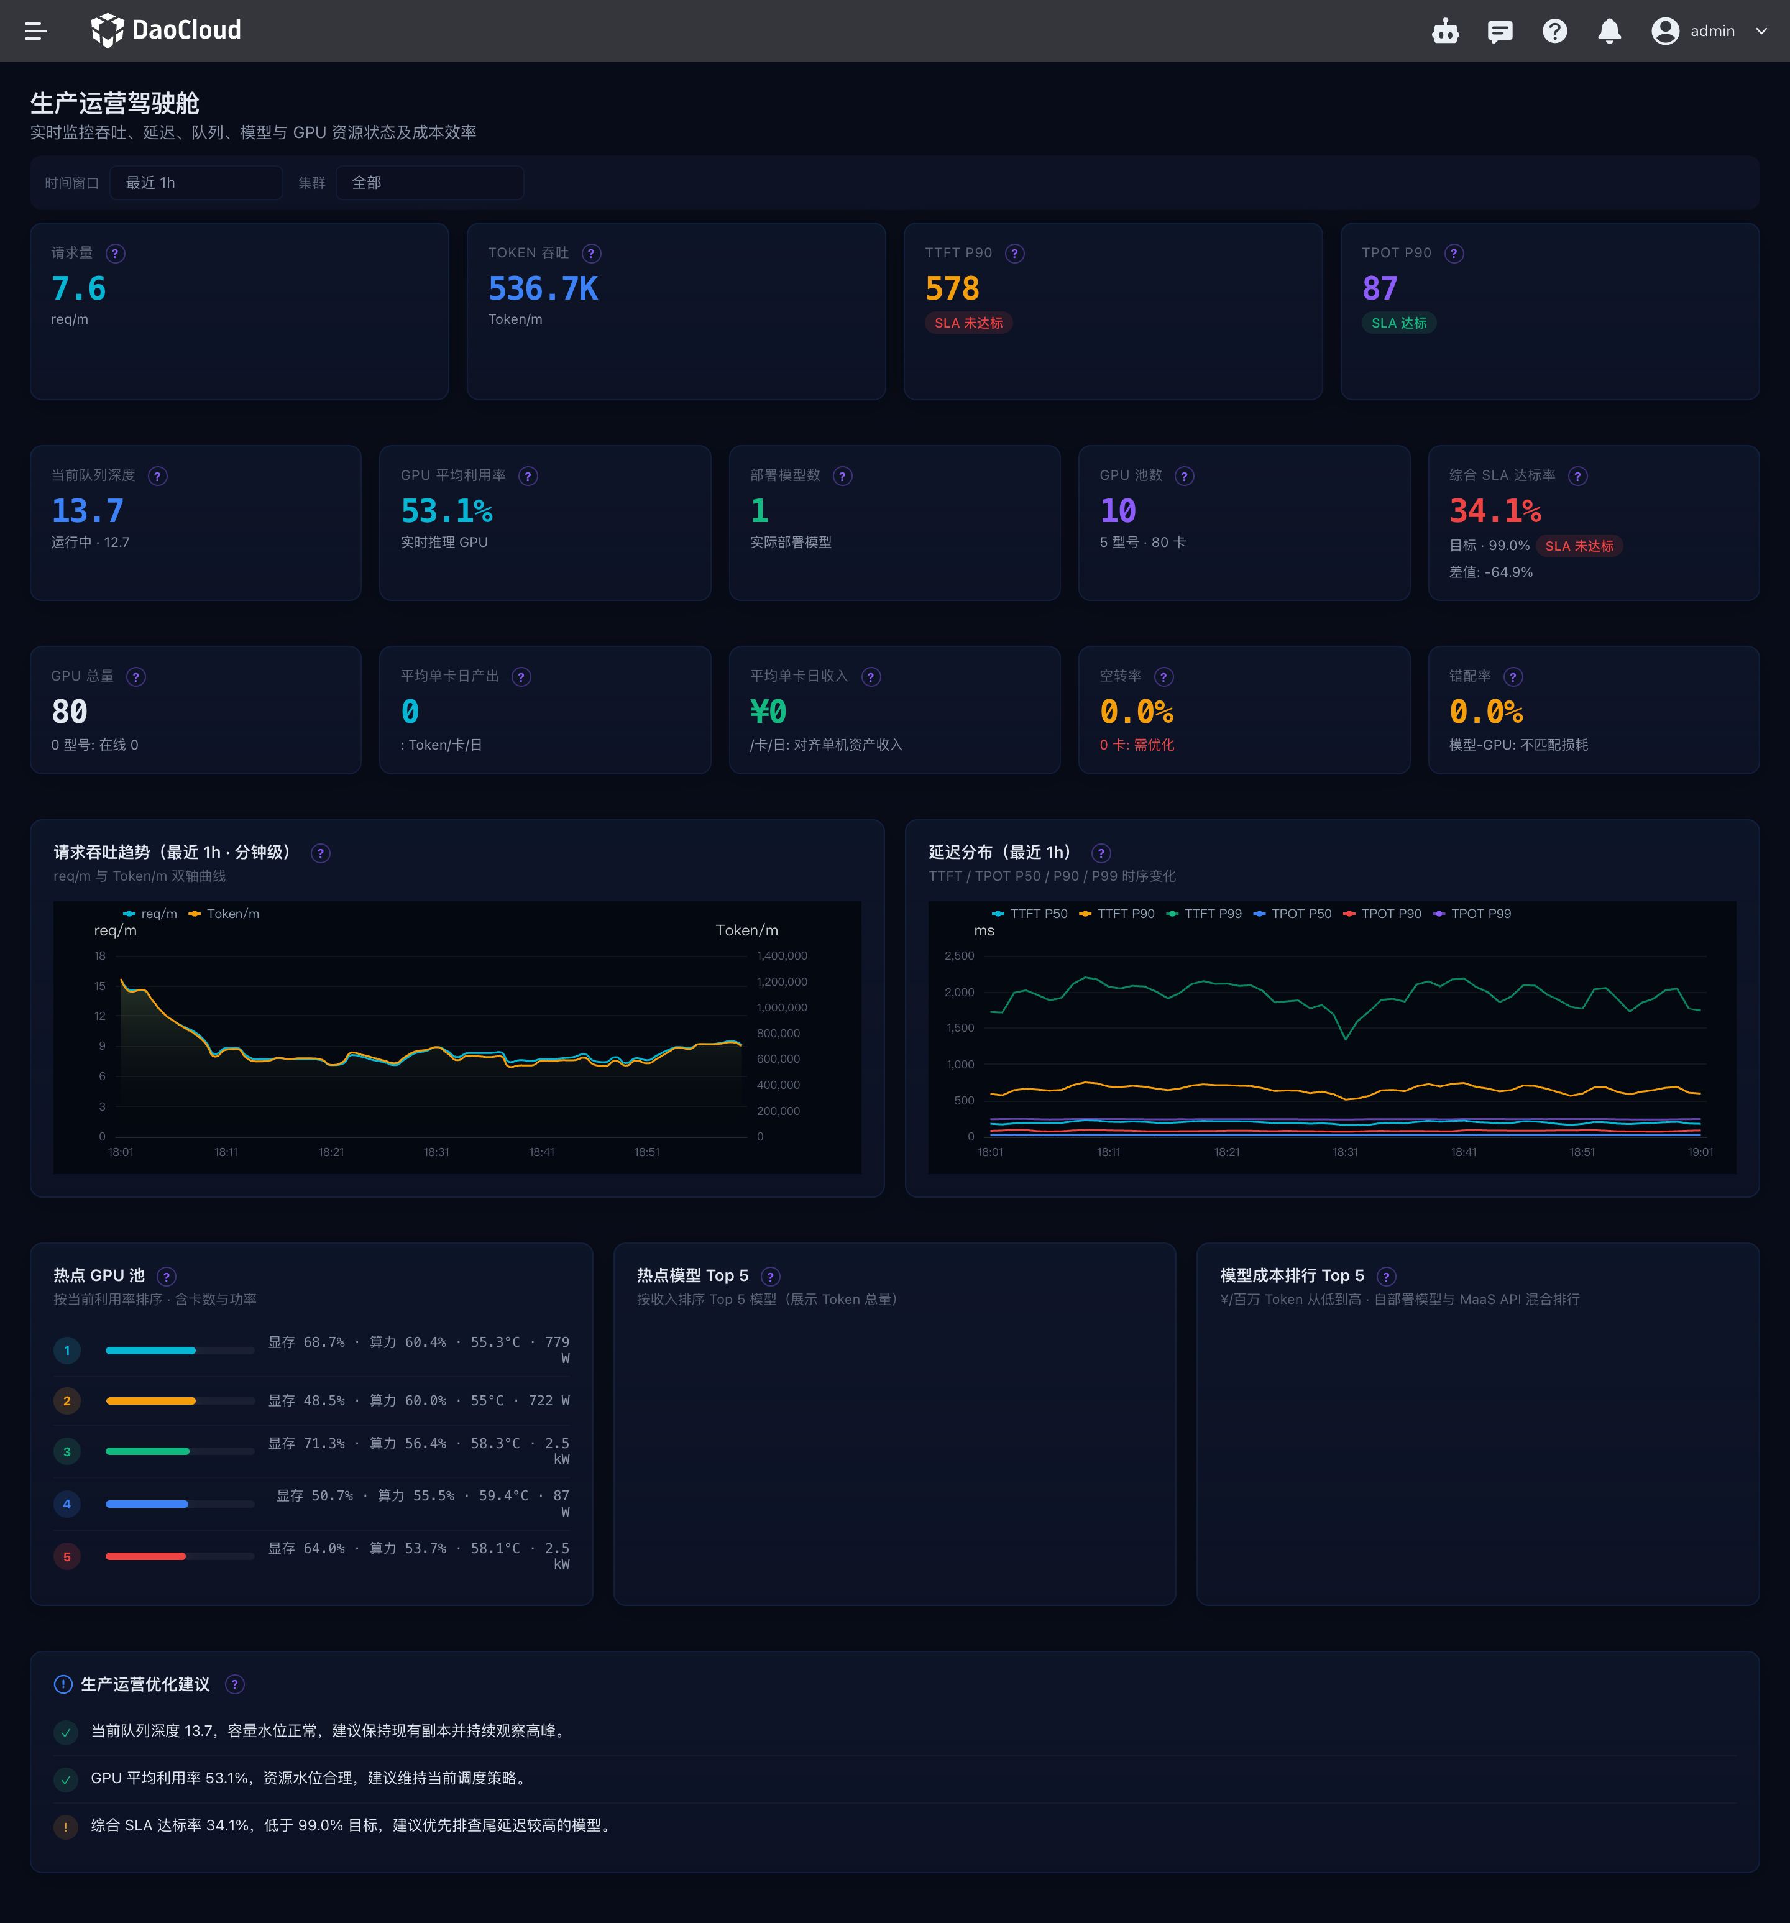The height and width of the screenshot is (1923, 1790).
Task: Show help tooltip for TPOT P90
Action: [1454, 254]
